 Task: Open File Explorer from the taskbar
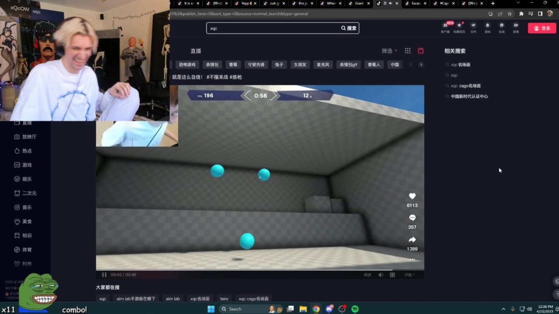(x=303, y=309)
